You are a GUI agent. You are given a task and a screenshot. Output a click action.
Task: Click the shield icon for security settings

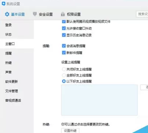click(x=35, y=14)
